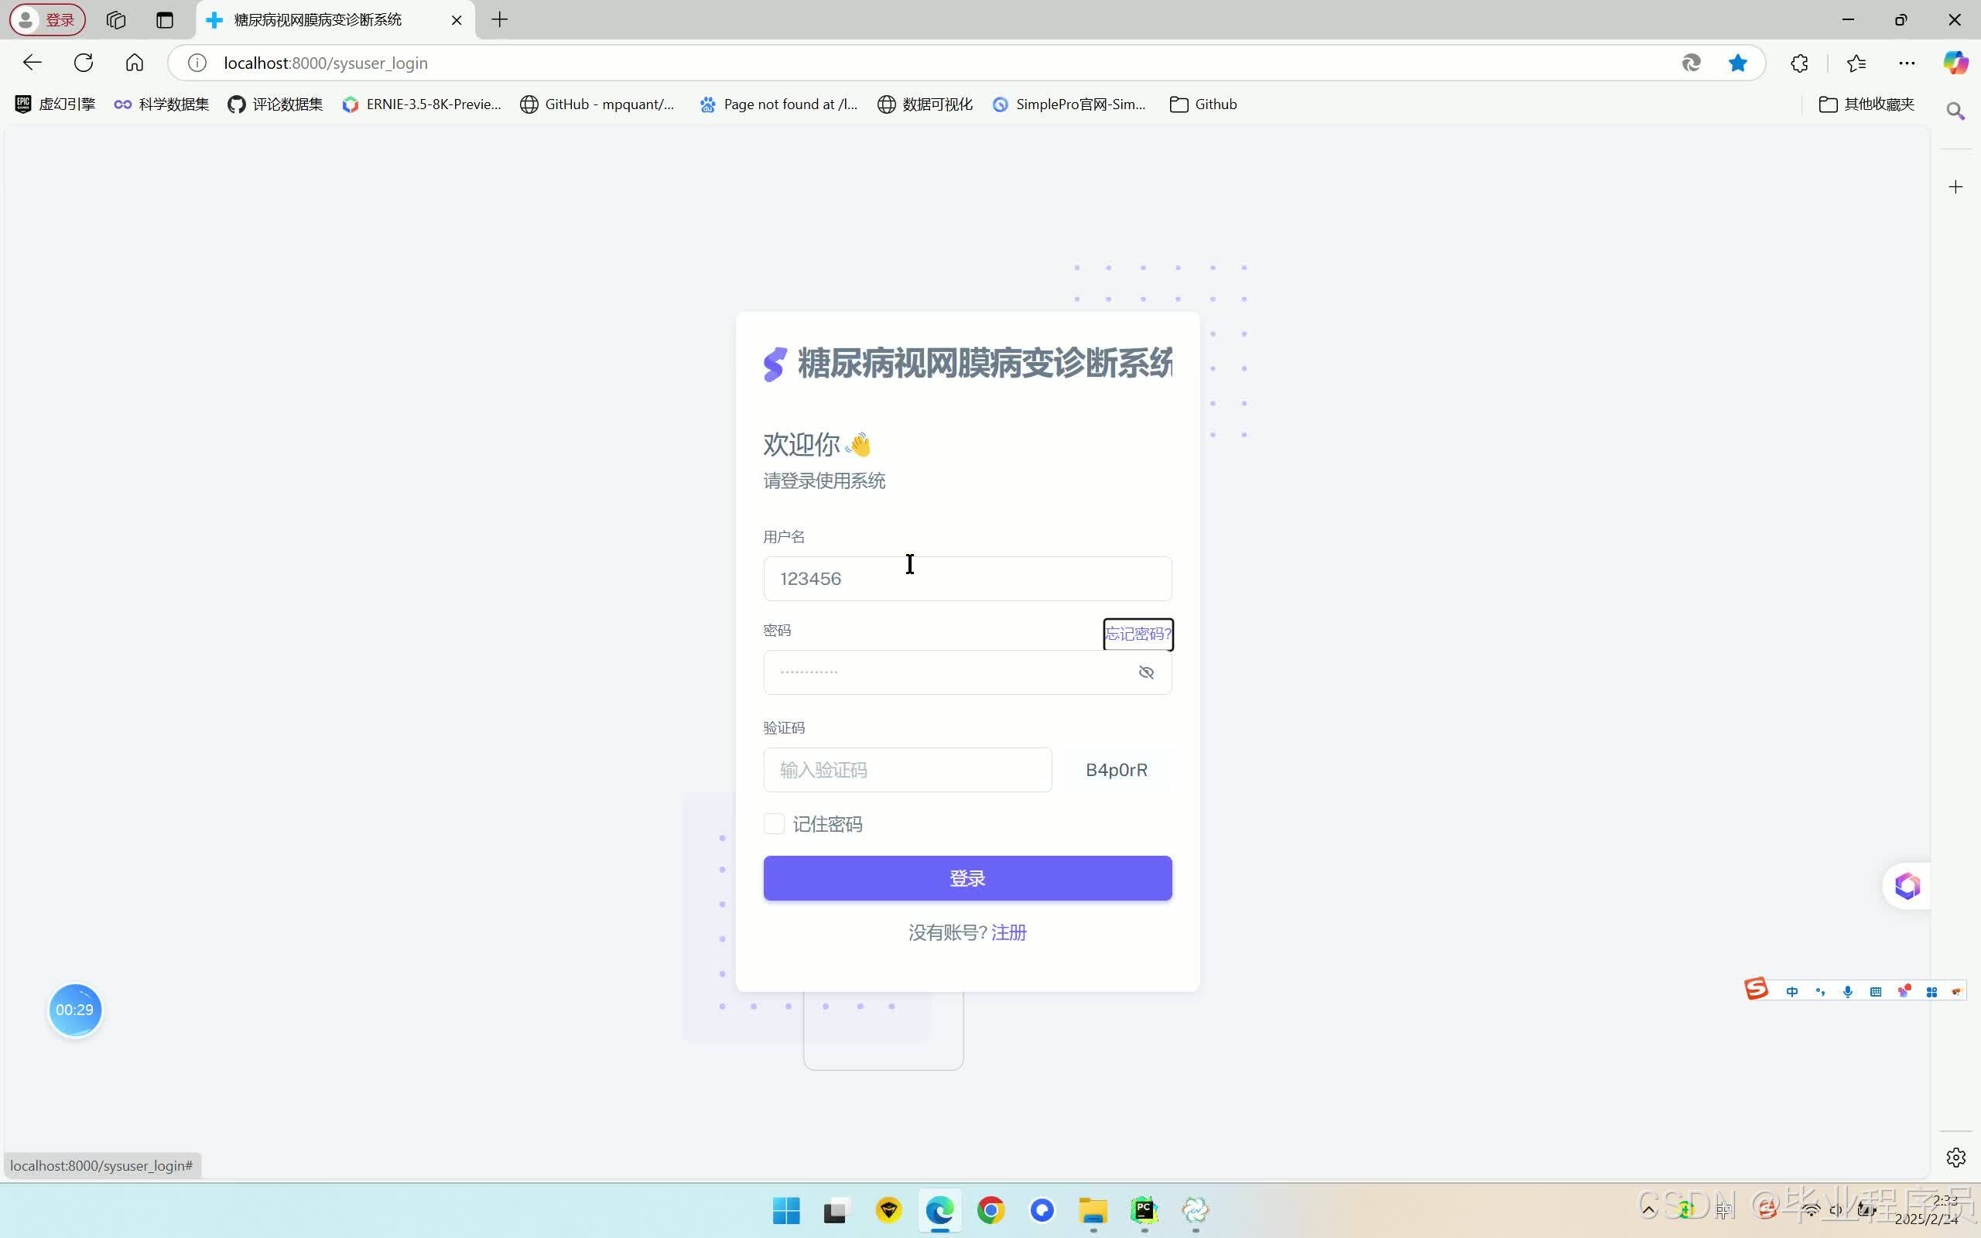
Task: Open the tab actions menu icon
Action: tap(165, 19)
